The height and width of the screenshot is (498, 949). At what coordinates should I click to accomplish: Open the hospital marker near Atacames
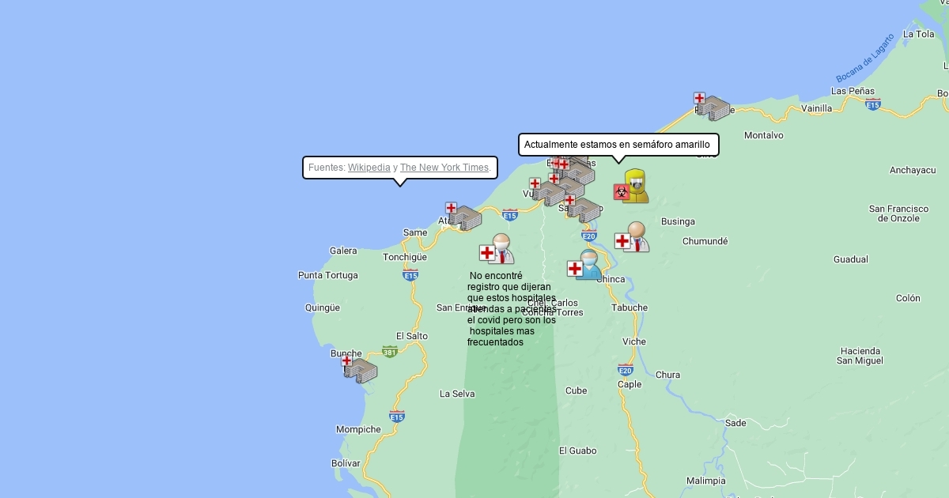(x=464, y=217)
